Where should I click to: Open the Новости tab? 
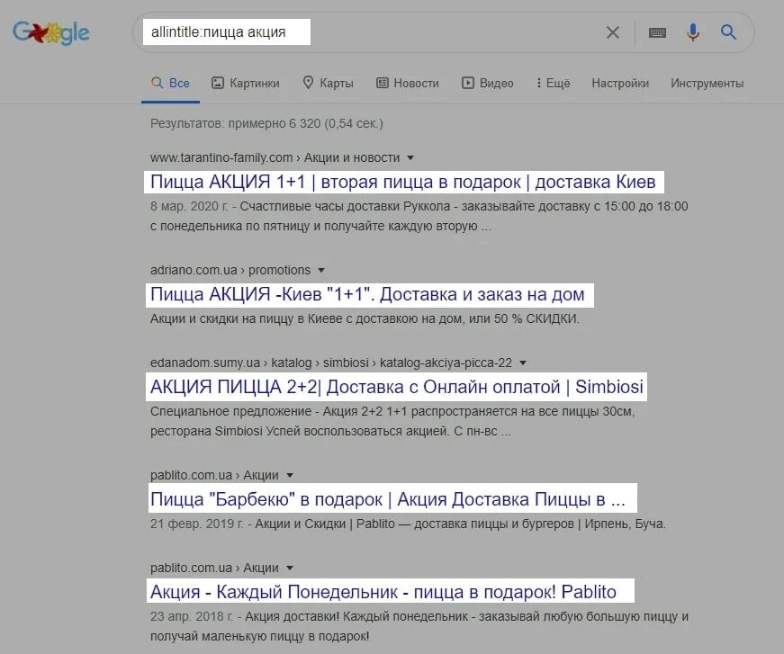[408, 83]
